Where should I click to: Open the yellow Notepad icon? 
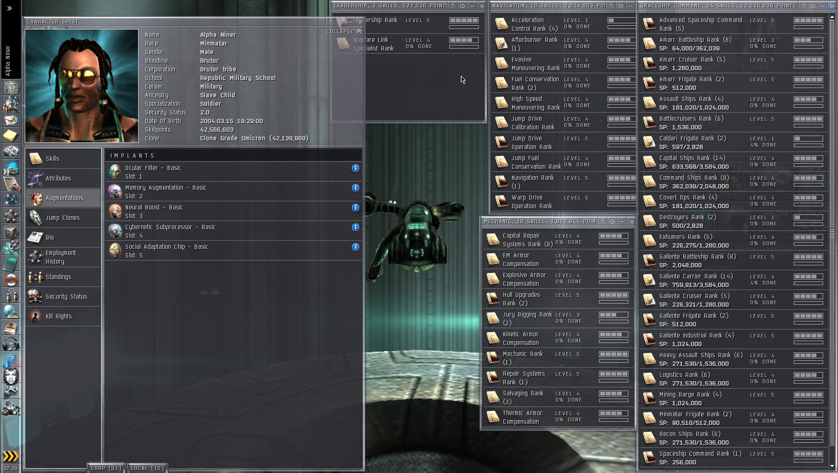pyautogui.click(x=11, y=135)
